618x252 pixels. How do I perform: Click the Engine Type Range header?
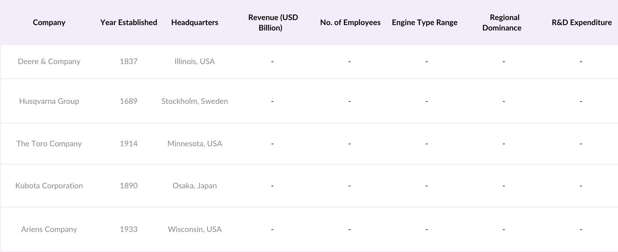[424, 22]
